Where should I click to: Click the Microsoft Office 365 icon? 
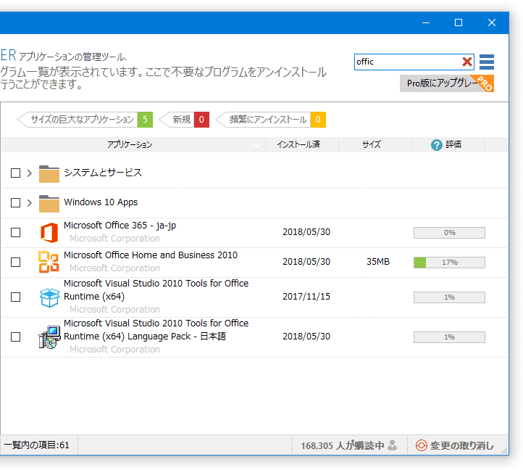(49, 233)
